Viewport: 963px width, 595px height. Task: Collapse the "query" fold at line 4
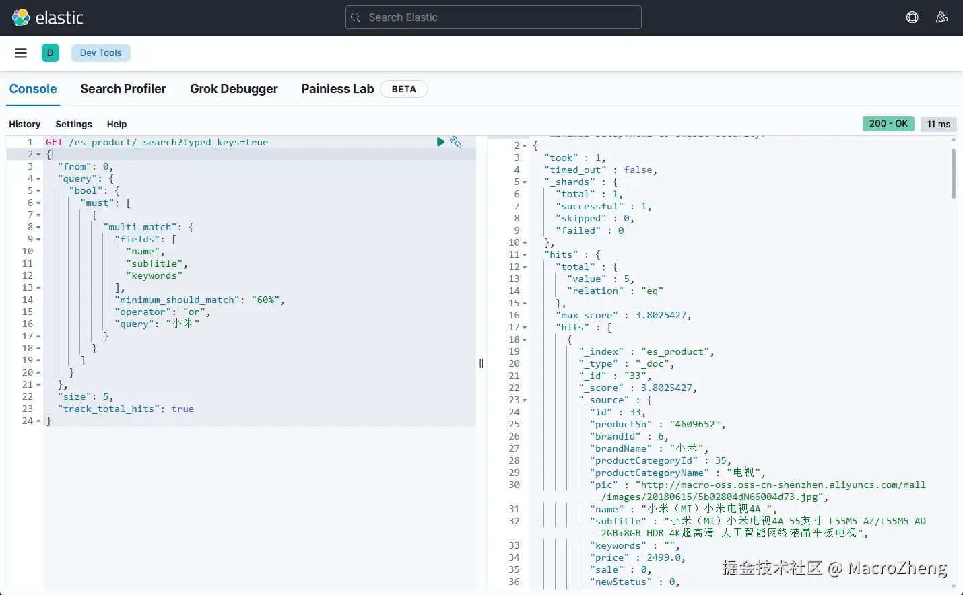click(38, 179)
